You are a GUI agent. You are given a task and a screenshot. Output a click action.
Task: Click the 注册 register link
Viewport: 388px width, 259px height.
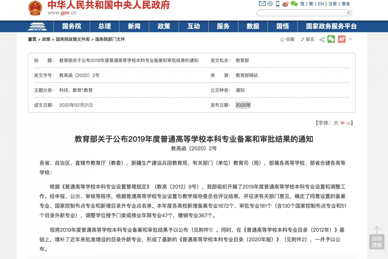pyautogui.click(x=333, y=4)
